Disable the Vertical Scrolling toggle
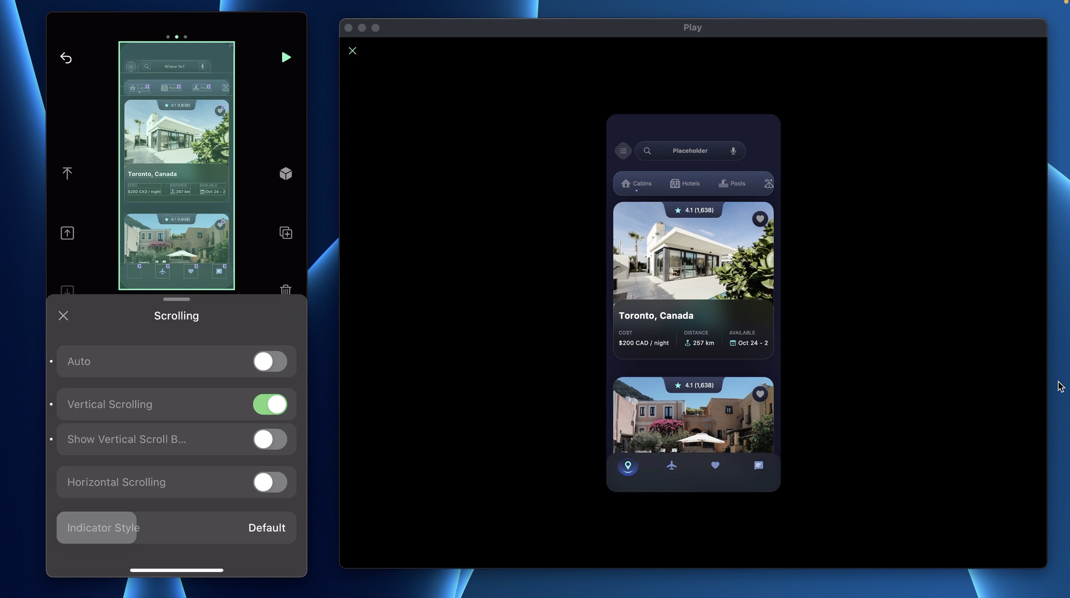This screenshot has height=598, width=1070. click(x=270, y=404)
